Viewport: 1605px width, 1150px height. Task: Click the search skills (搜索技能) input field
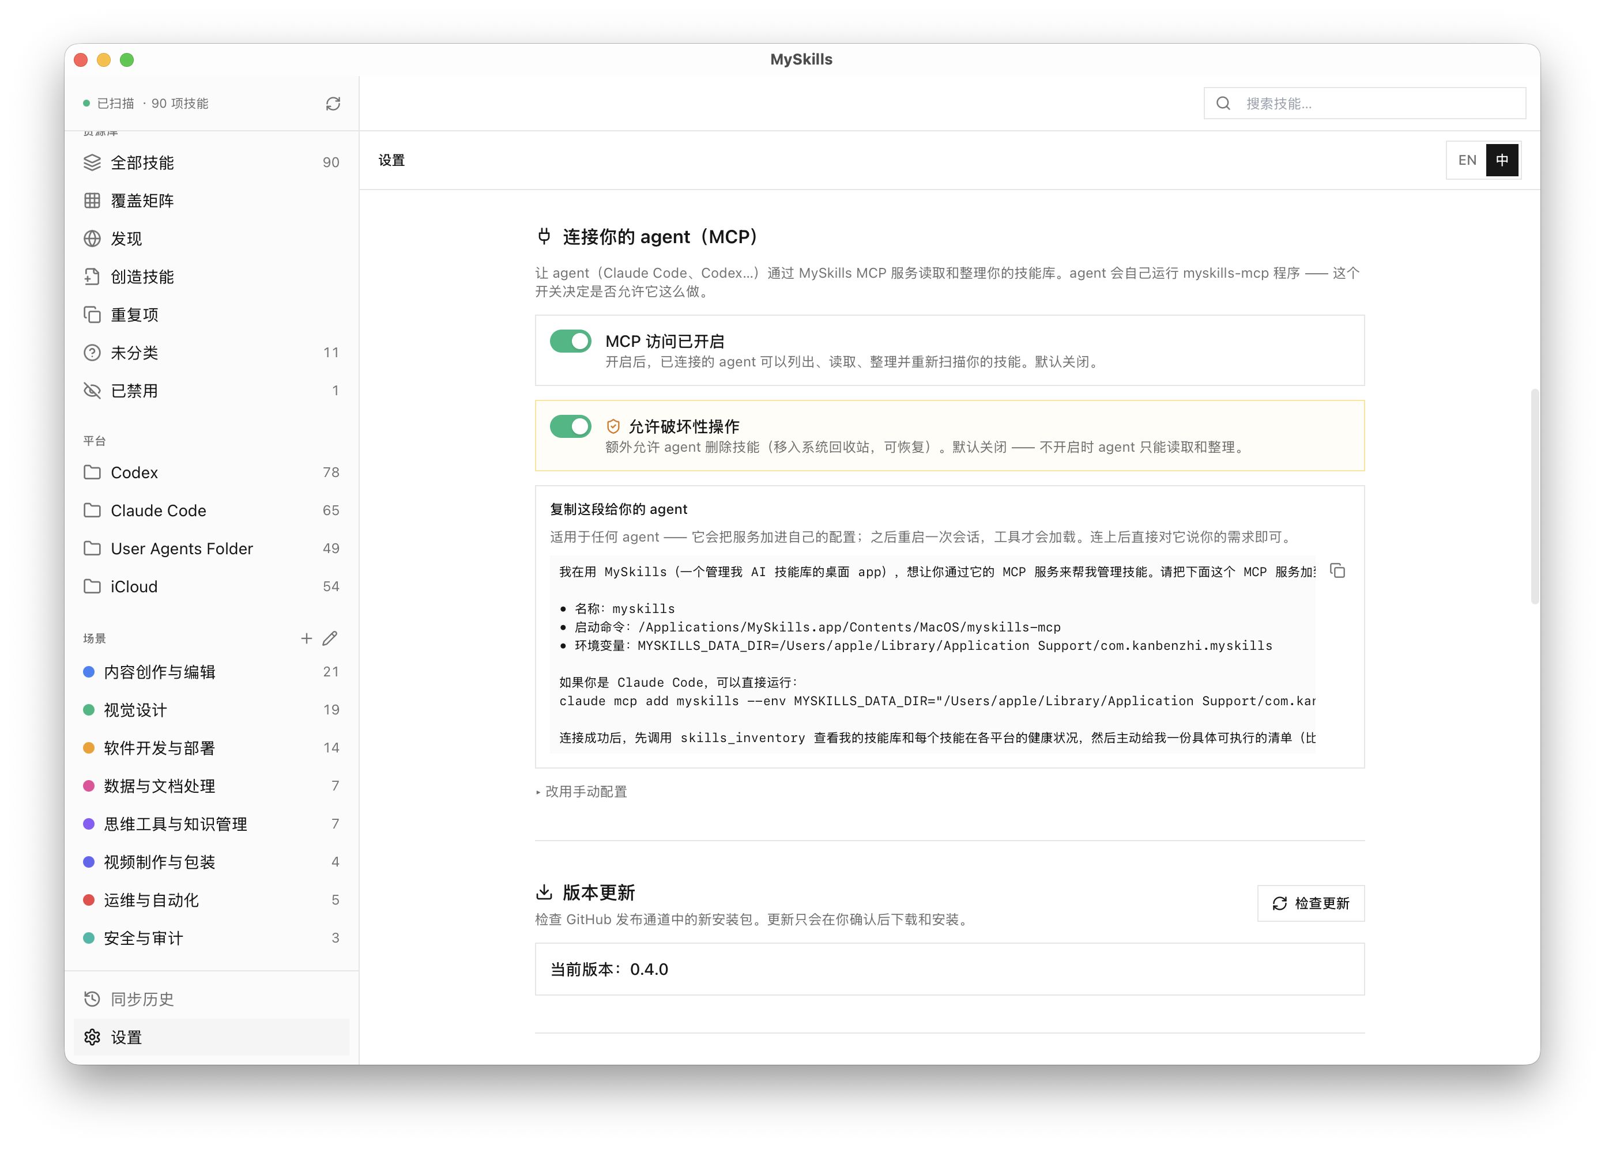coord(1365,104)
